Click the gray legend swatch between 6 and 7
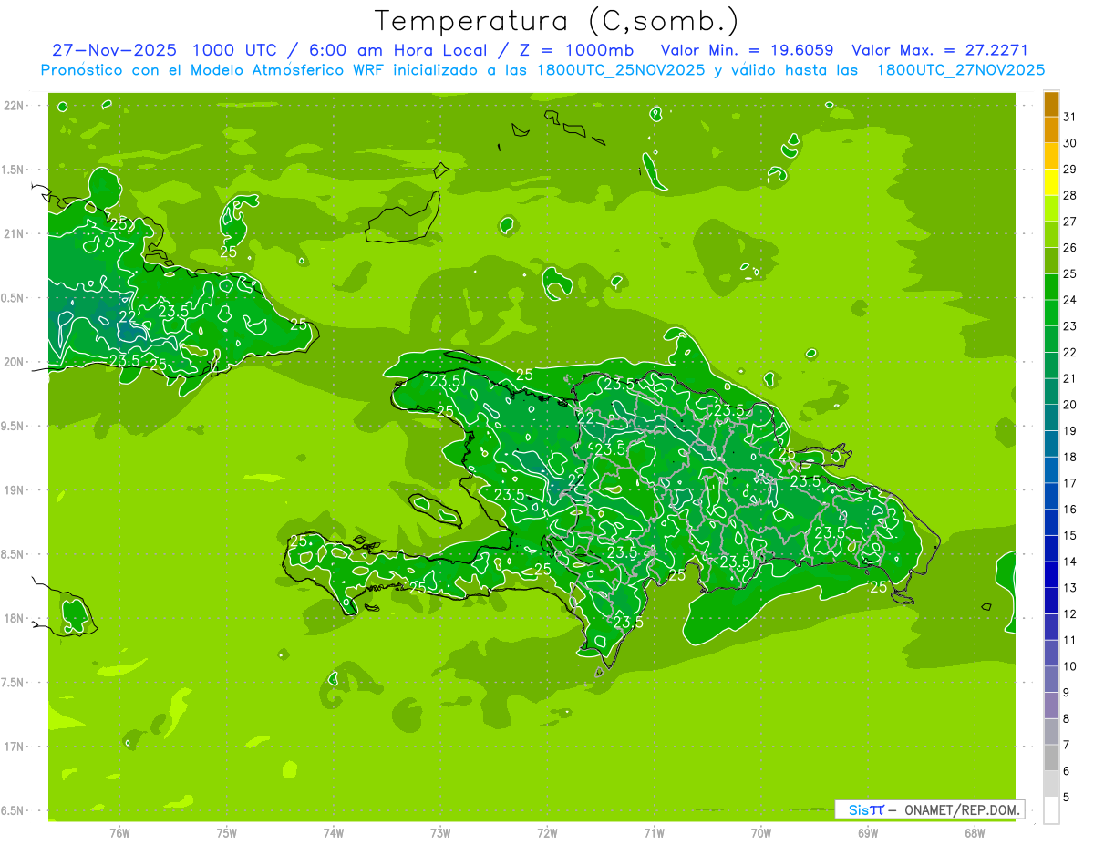The width and height of the screenshot is (1094, 845). [1051, 758]
